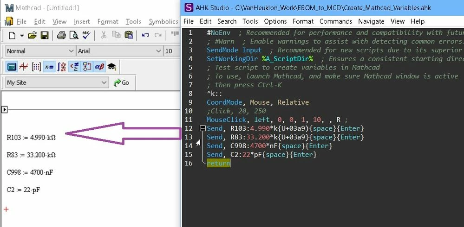The width and height of the screenshot is (464, 227).
Task: Open AHK Studio Format menu
Action: (303, 21)
